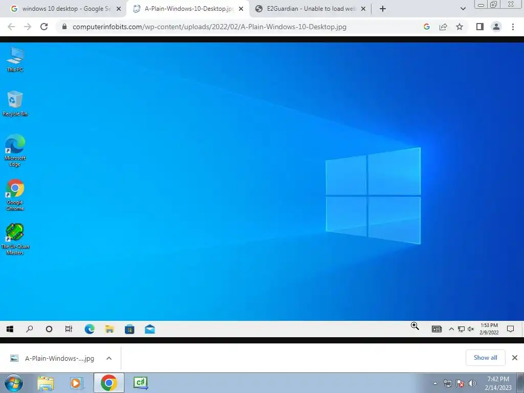Close the A-Plain-Windows-10-Desktop.jpg tab
The height and width of the screenshot is (393, 524).
pos(241,9)
